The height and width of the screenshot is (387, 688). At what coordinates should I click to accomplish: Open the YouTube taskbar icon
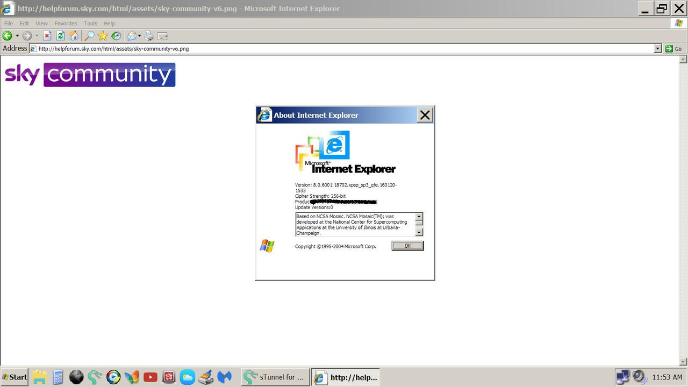(150, 377)
